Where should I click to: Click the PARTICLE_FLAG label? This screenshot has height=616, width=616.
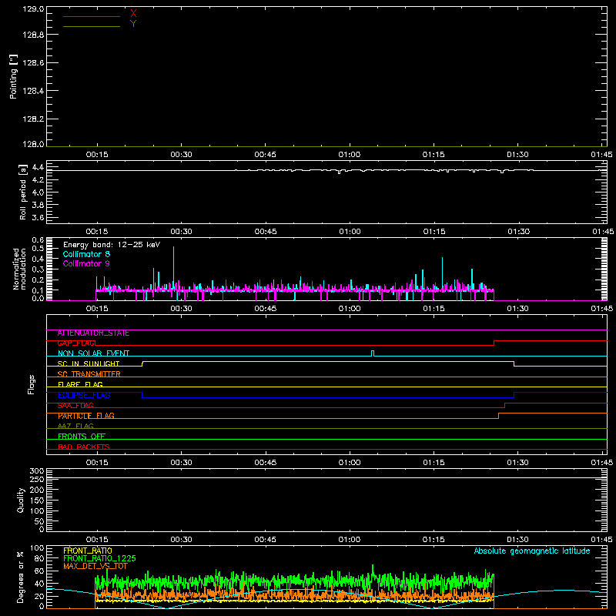[86, 416]
